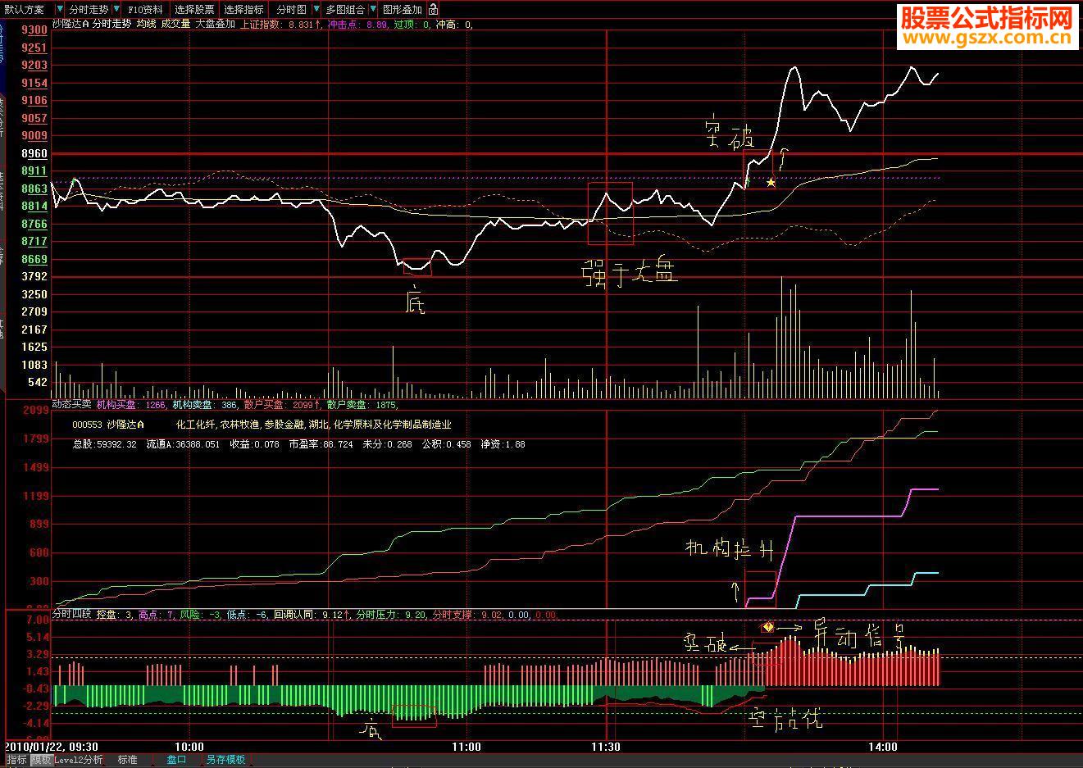
Task: Switch to the 盘口 tab
Action: (177, 760)
